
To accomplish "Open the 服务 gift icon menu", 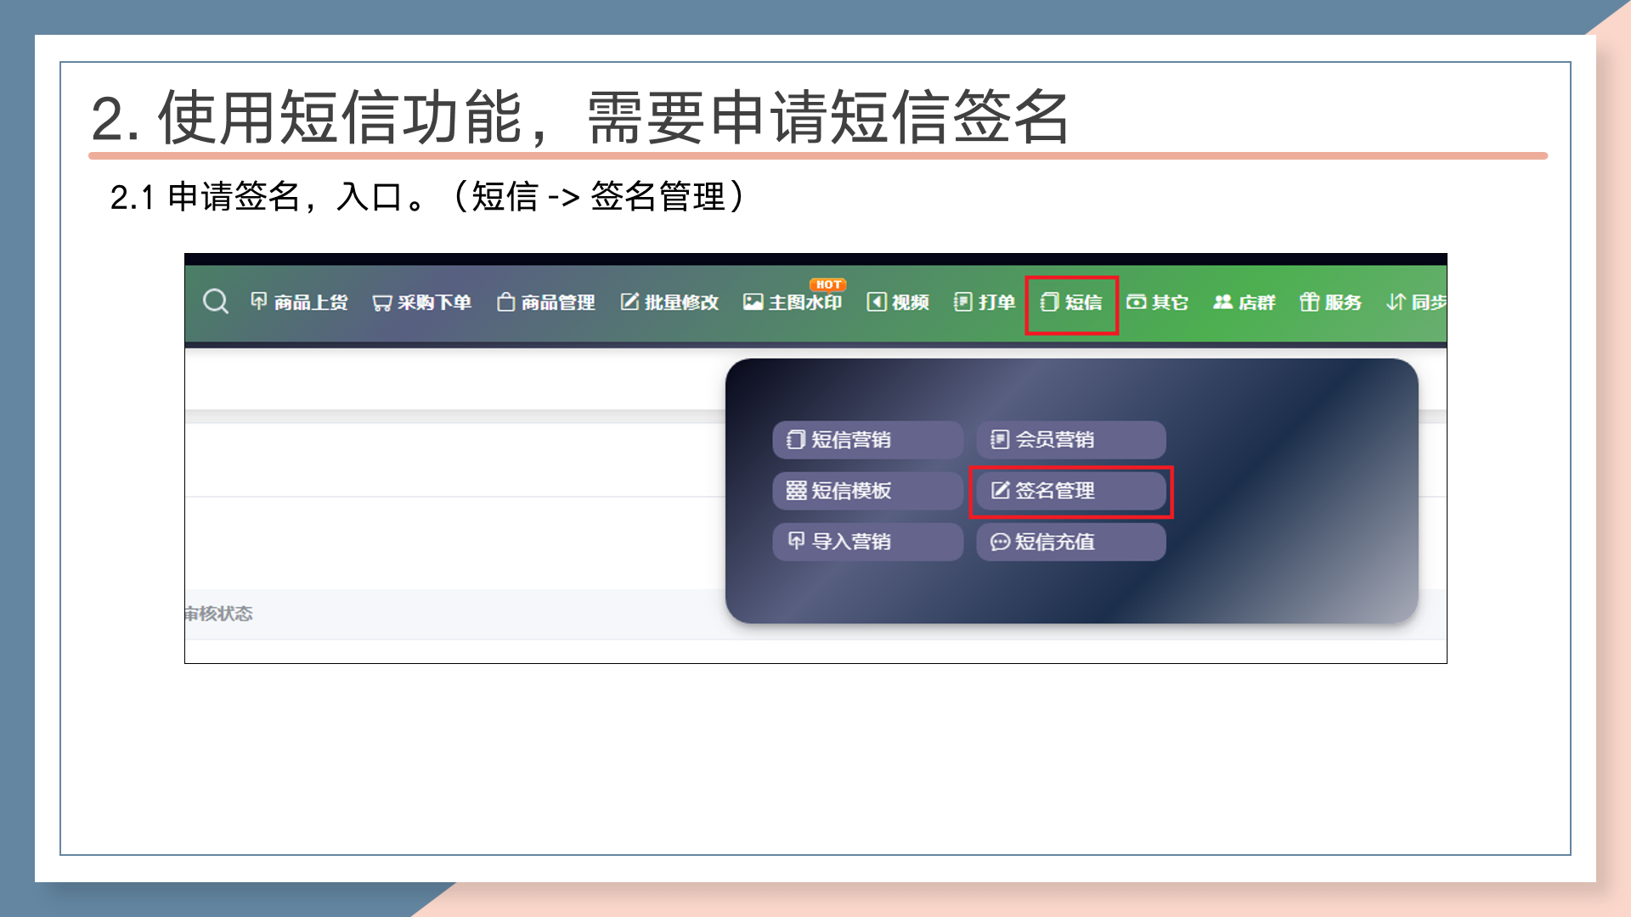I will 1309,302.
